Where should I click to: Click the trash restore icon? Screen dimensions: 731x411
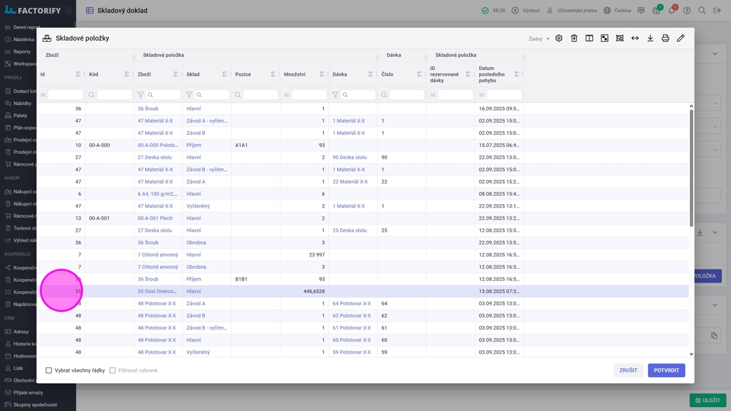(x=574, y=38)
